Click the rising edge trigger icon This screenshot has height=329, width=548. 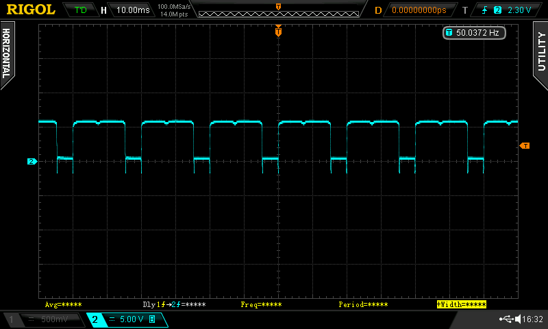coord(484,10)
